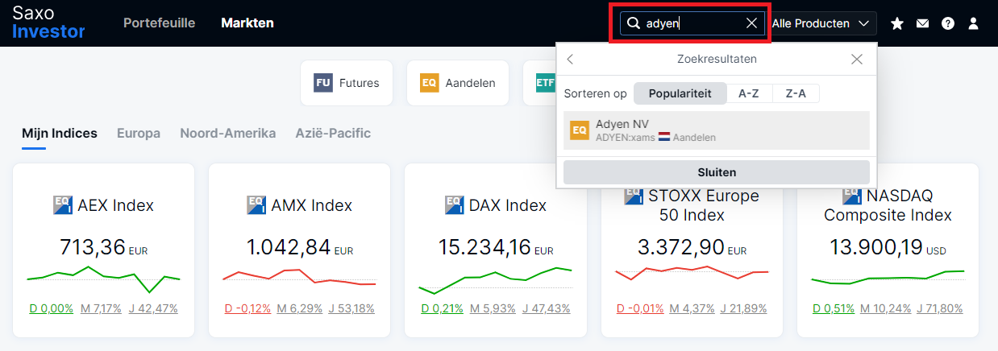Sort results Z-A
This screenshot has height=351, width=998.
796,93
